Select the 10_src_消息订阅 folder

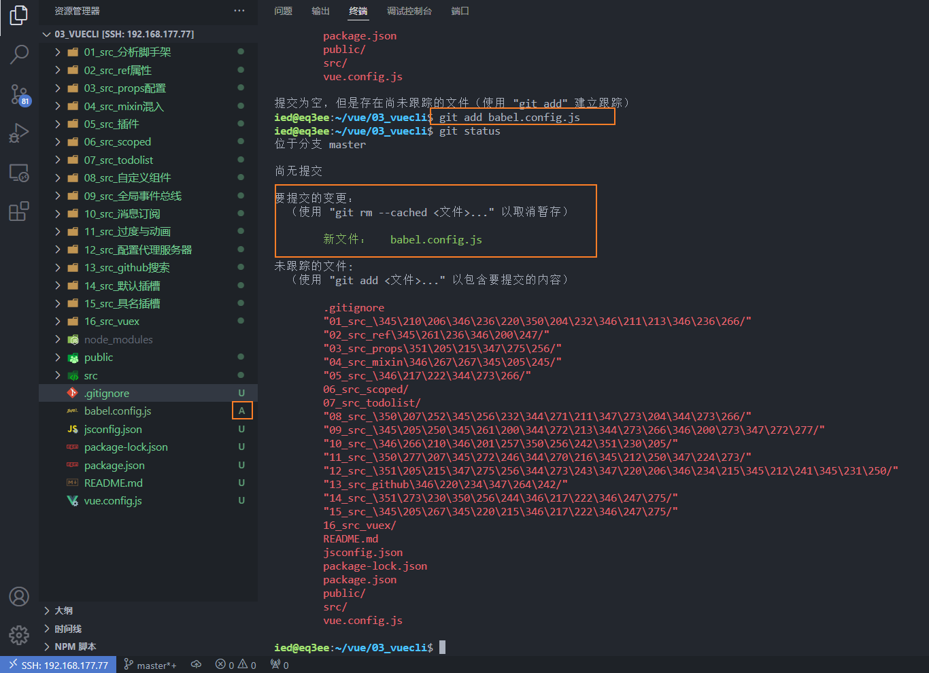click(x=148, y=213)
